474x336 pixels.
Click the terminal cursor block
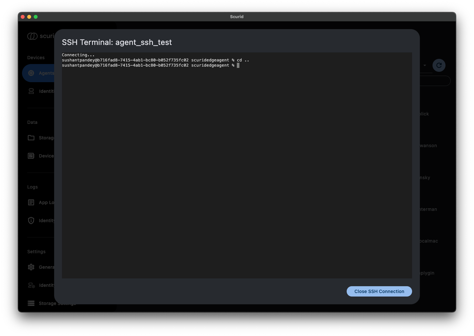point(238,65)
